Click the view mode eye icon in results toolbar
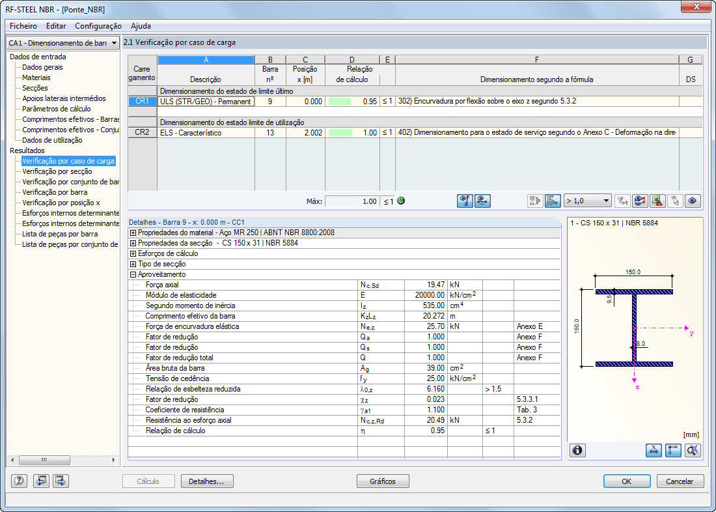 (x=693, y=201)
